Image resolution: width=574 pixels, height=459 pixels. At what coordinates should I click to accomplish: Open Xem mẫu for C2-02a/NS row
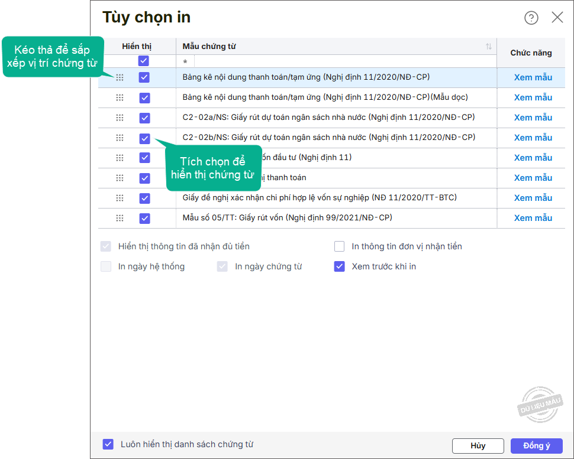(x=533, y=118)
